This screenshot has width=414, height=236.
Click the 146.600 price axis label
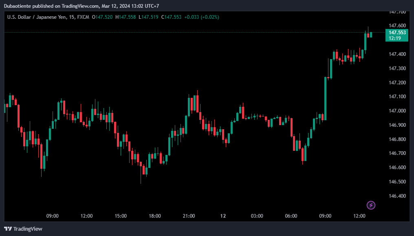tap(397, 168)
